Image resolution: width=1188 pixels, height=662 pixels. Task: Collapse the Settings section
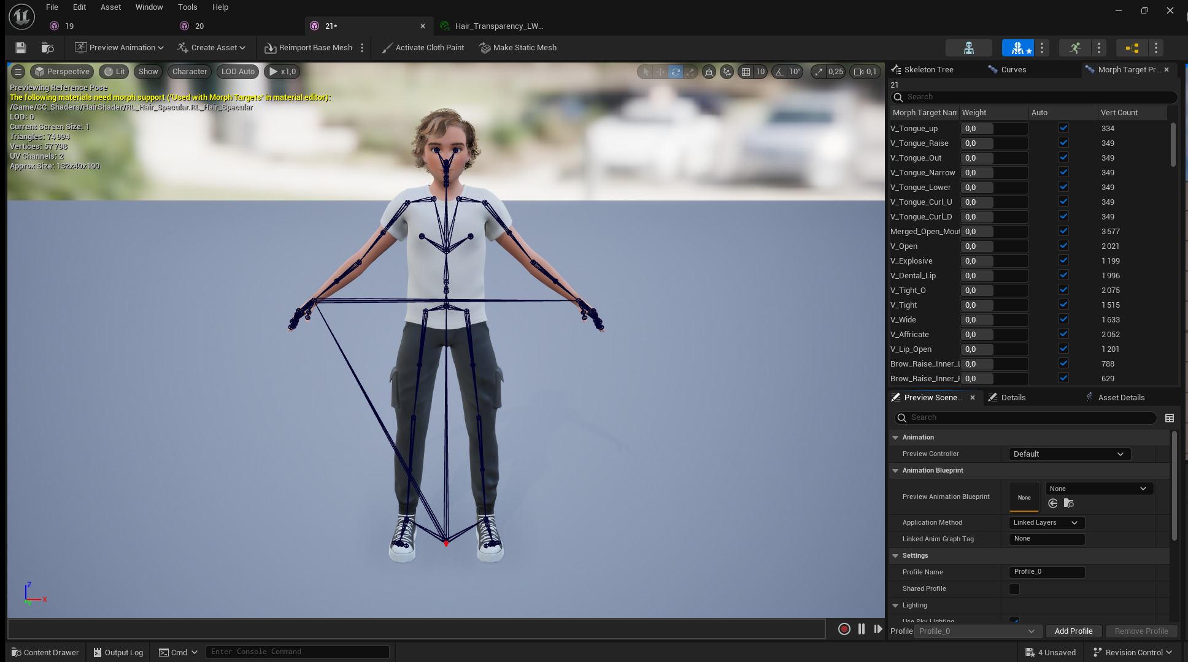(895, 556)
